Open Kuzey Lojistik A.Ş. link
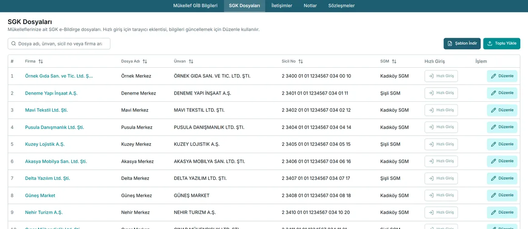Screen dimensions: 528x229 coord(45,144)
